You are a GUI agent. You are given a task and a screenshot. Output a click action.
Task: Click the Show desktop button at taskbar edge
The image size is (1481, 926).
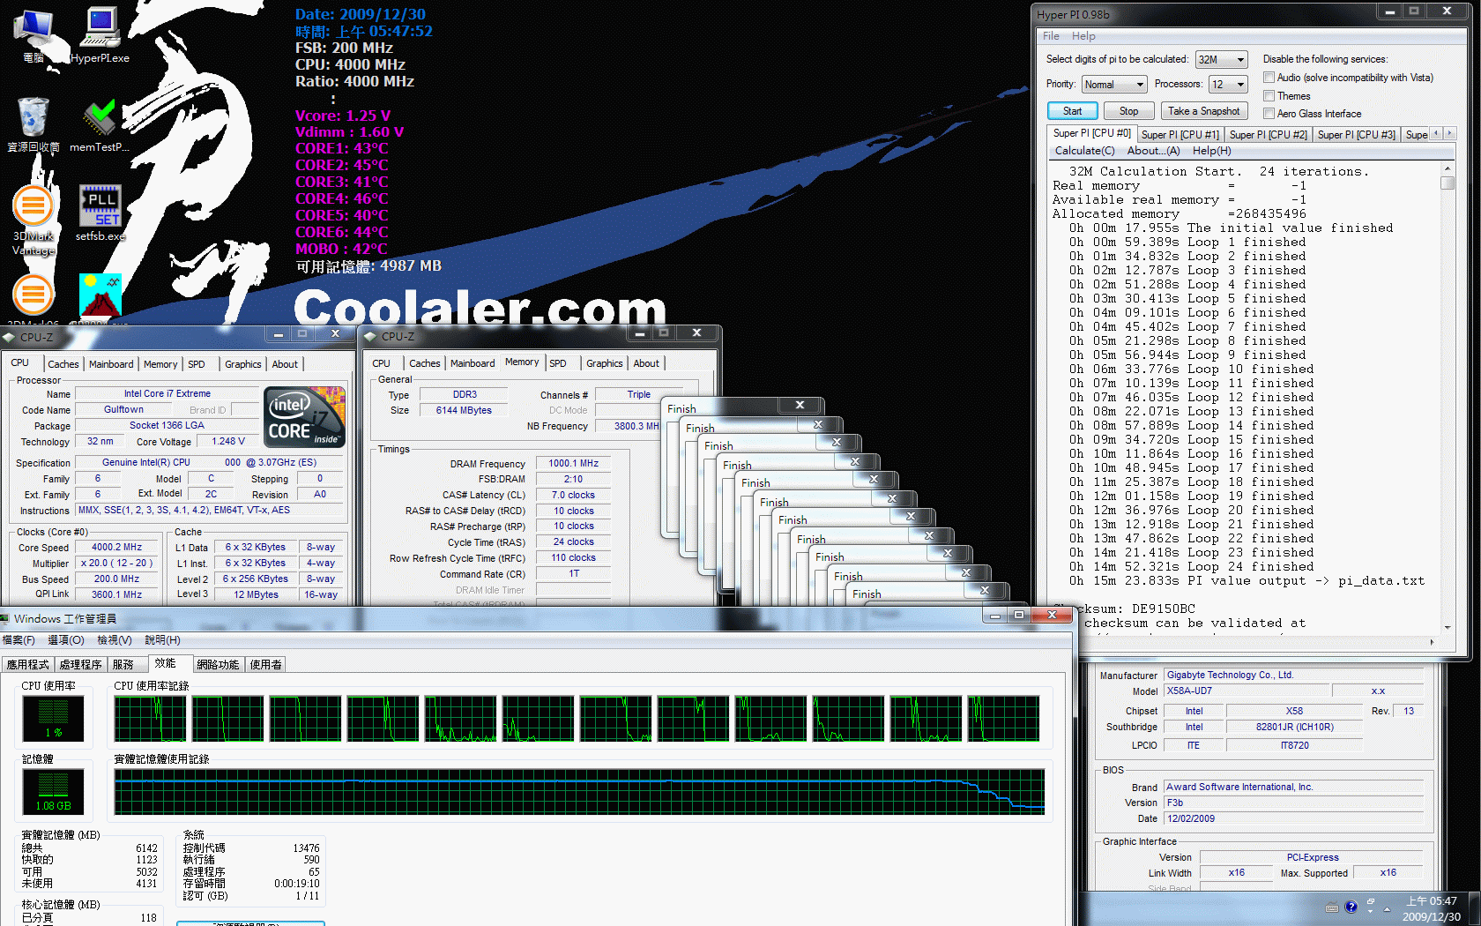click(1475, 907)
